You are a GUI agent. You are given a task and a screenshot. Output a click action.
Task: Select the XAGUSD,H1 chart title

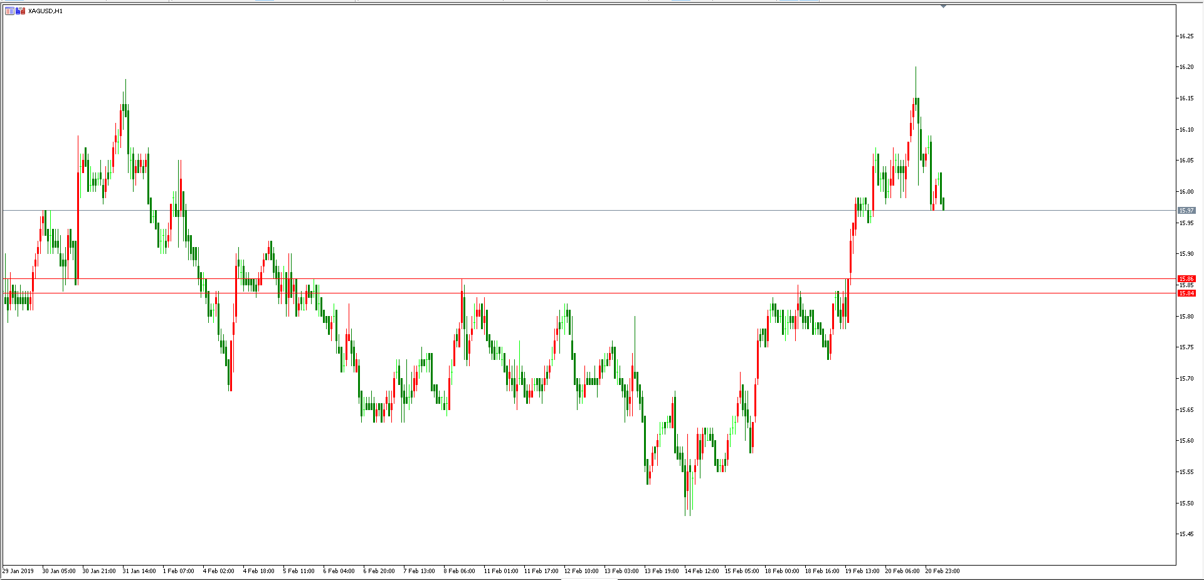(45, 11)
